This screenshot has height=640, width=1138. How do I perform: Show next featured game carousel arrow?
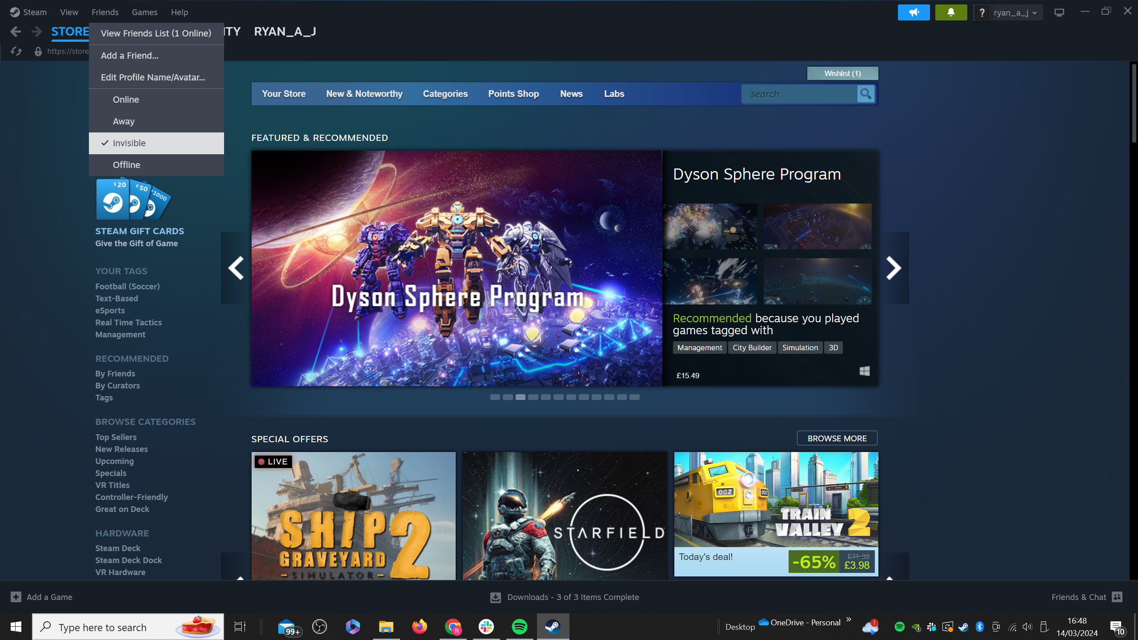893,268
